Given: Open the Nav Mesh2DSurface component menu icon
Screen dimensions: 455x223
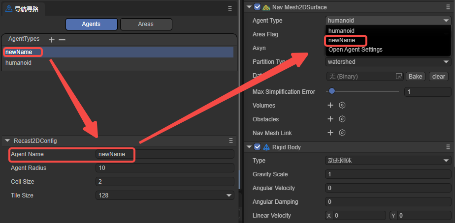Looking at the screenshot, I should (447, 7).
